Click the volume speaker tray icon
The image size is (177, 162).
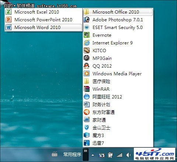(x=128, y=155)
